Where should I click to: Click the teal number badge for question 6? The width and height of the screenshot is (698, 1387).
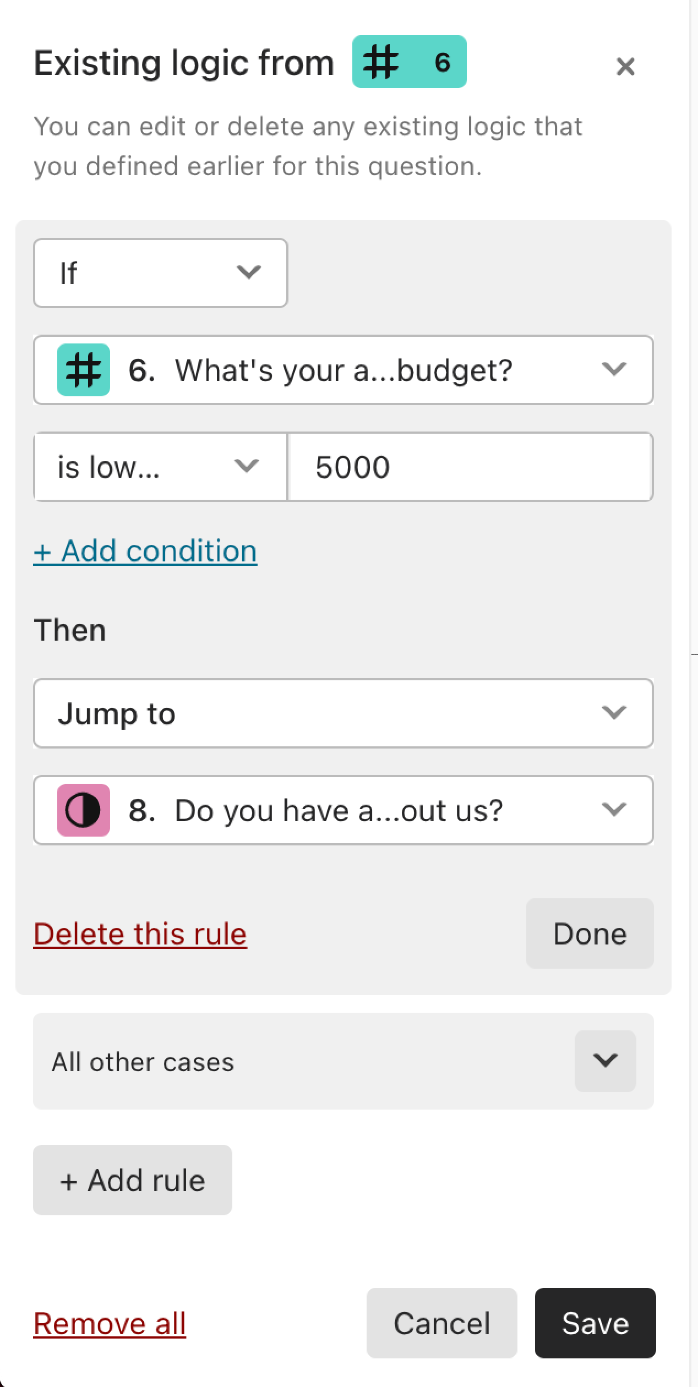[x=409, y=62]
